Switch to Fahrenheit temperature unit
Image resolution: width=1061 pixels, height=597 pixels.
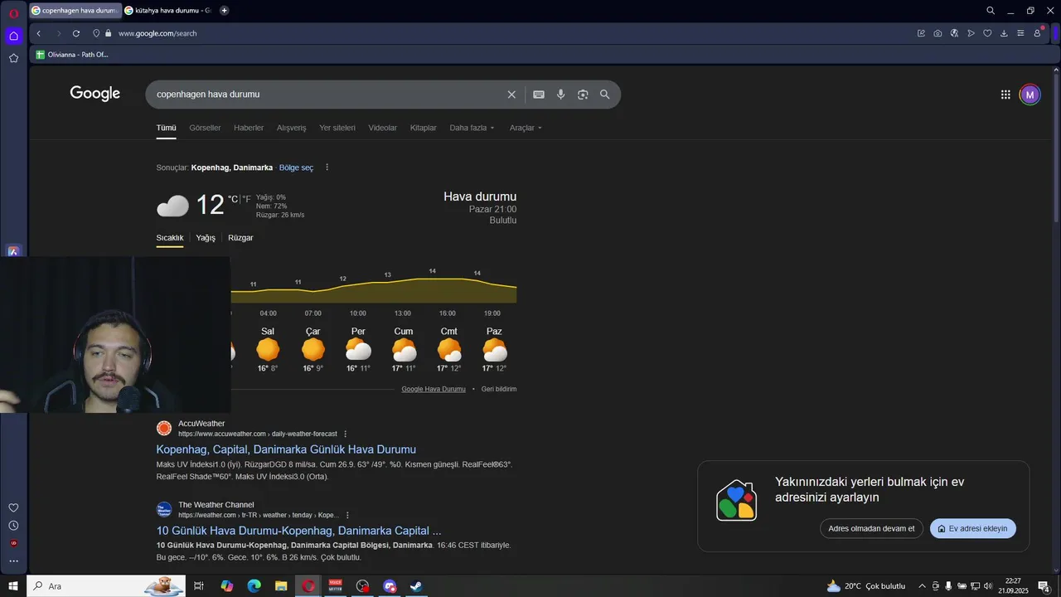point(246,199)
